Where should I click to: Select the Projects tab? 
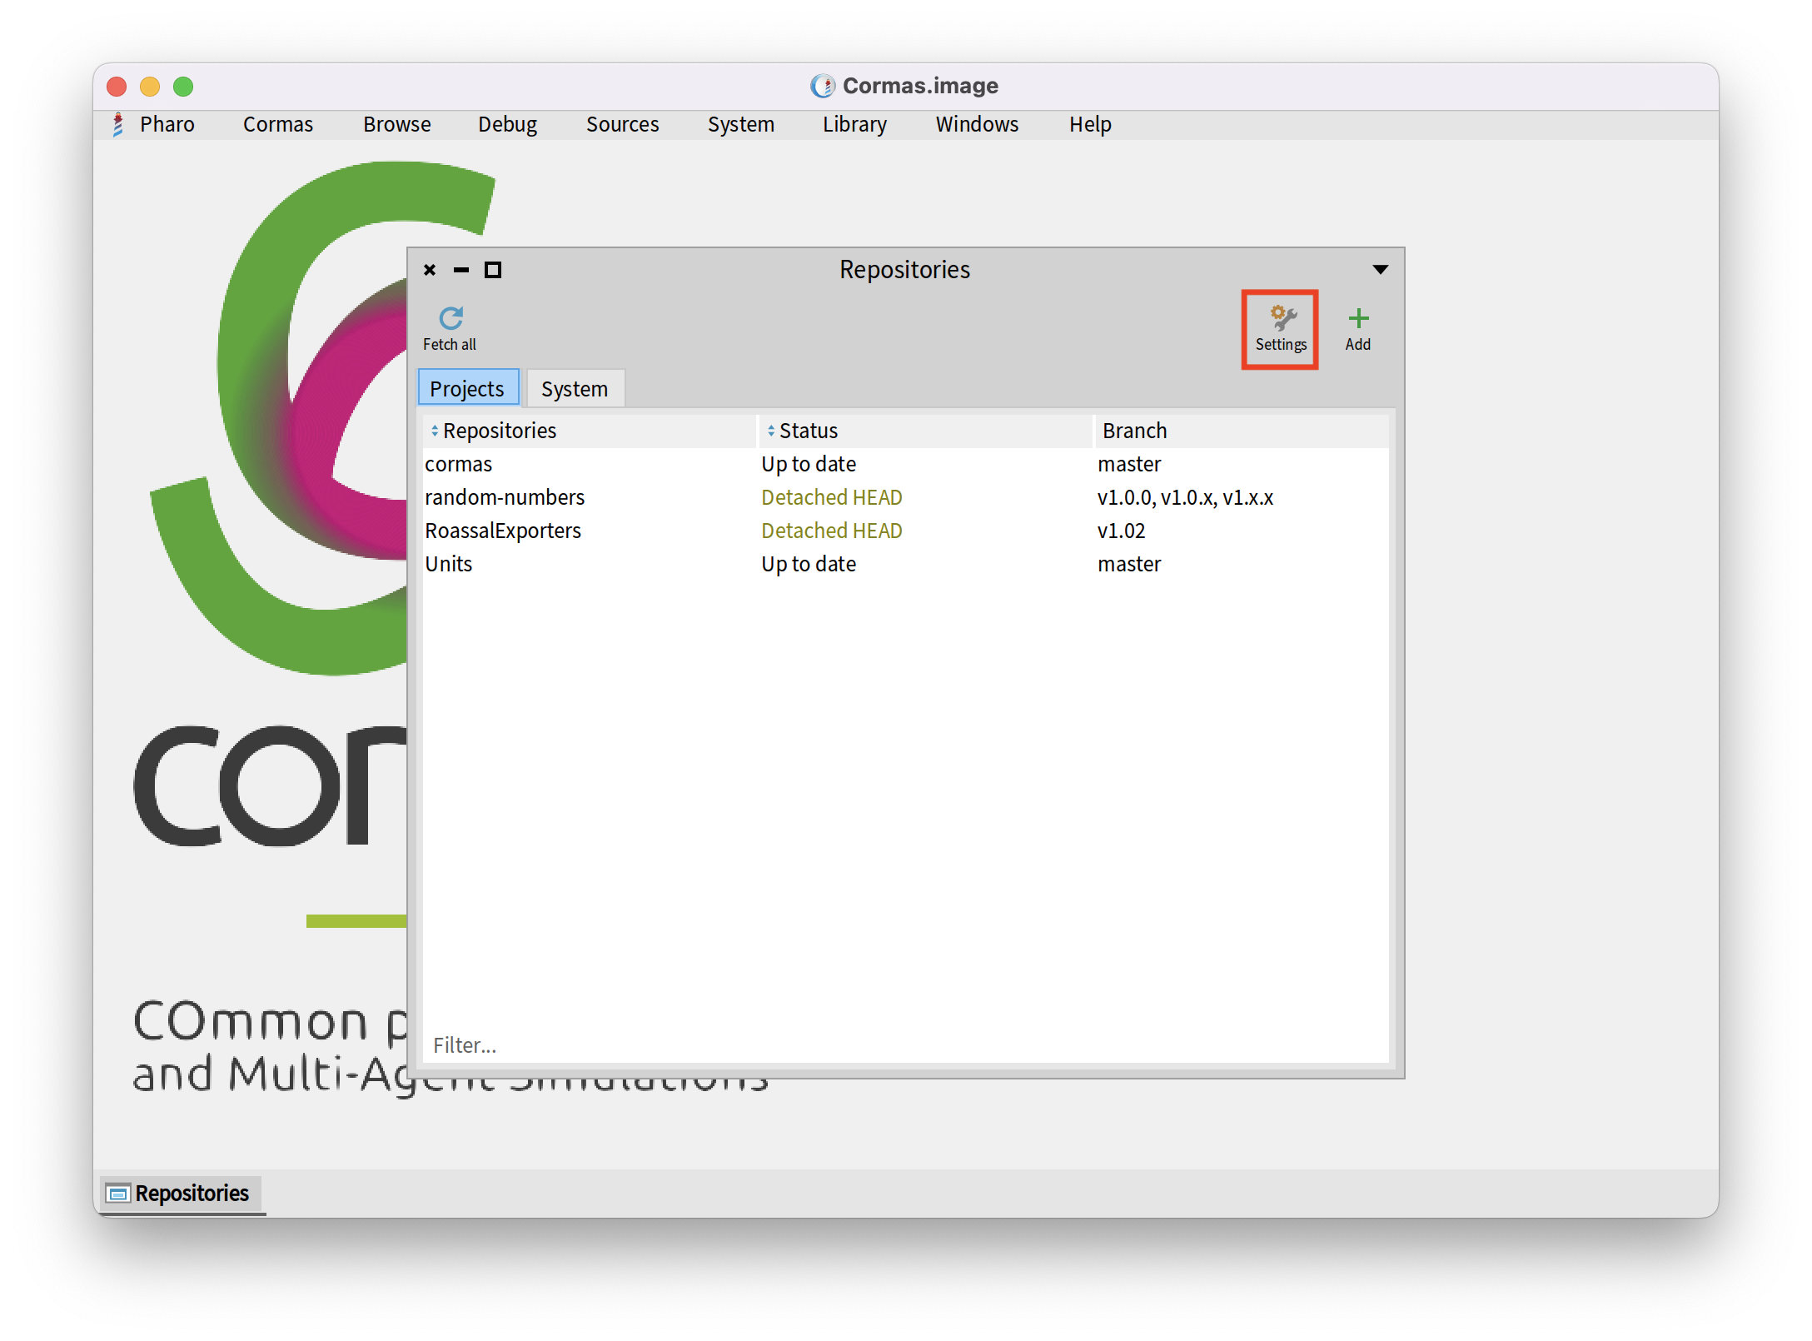[467, 389]
